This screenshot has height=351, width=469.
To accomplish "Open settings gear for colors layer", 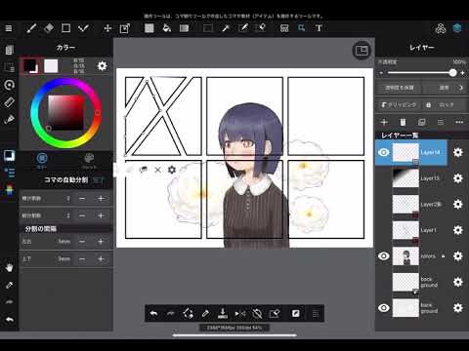I will point(458,256).
